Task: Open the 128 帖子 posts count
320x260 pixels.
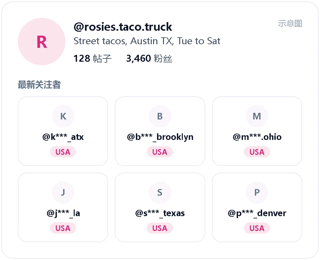Action: click(93, 58)
